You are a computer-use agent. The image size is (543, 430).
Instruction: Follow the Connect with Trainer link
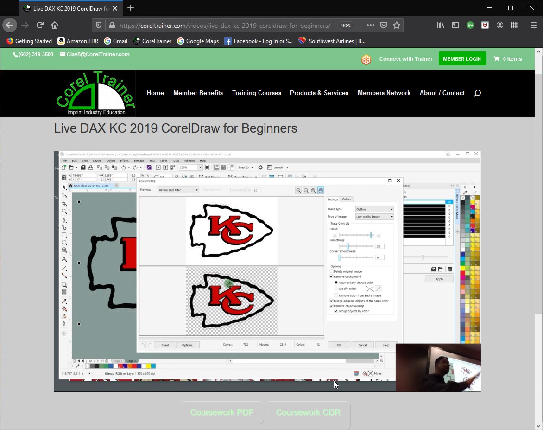[406, 59]
